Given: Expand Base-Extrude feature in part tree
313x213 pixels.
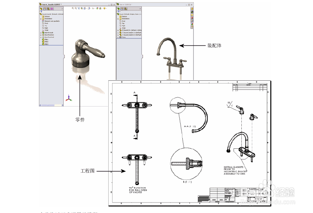Looking at the screenshot, I should pos(41,33).
